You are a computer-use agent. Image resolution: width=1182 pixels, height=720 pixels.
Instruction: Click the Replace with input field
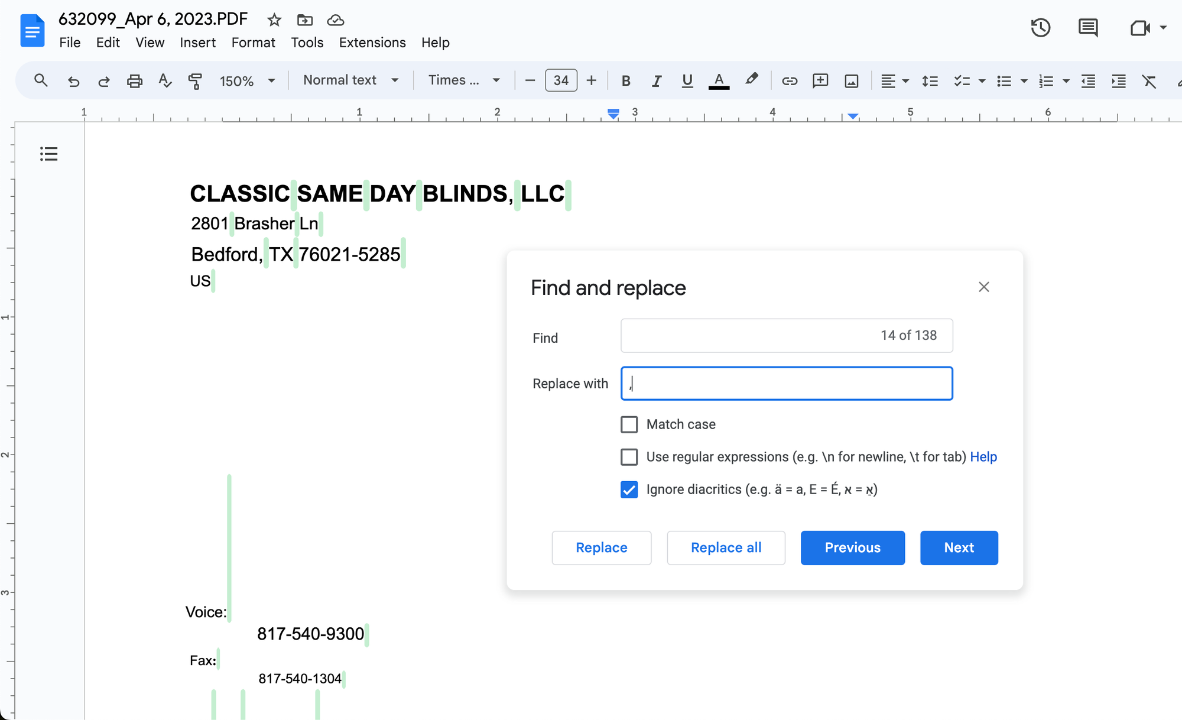[x=787, y=384]
